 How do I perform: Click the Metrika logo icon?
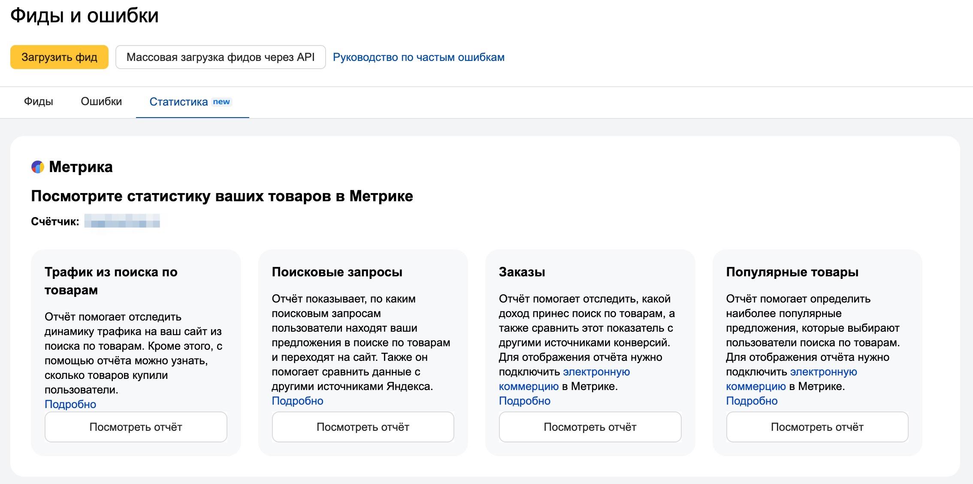[38, 167]
